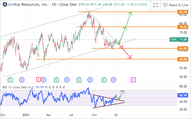
Task: Click the 2023 label on time axis
Action: tap(26, 115)
